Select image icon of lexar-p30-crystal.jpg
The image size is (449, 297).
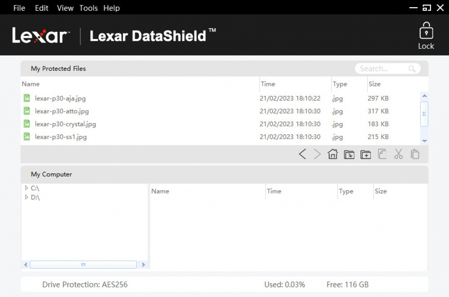26,124
